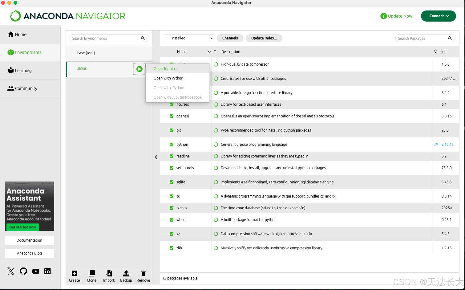Click Get started now button

pyautogui.click(x=23, y=227)
